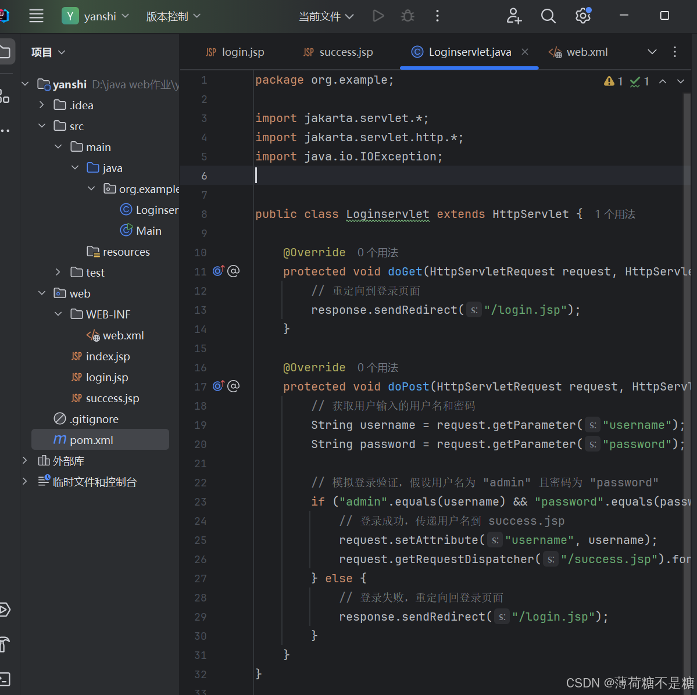Collapse the yanshi root folder

tap(26, 84)
